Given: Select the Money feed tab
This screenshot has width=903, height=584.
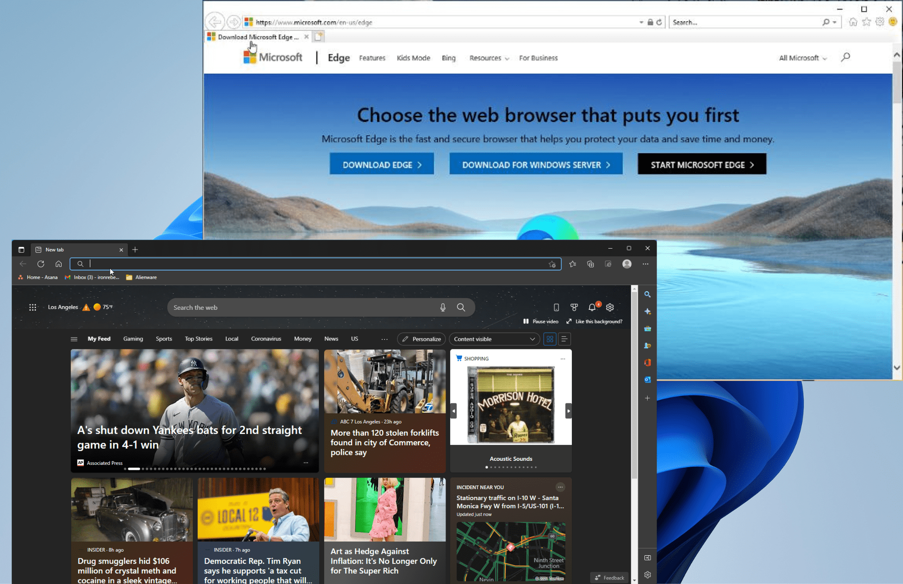Looking at the screenshot, I should [x=303, y=339].
